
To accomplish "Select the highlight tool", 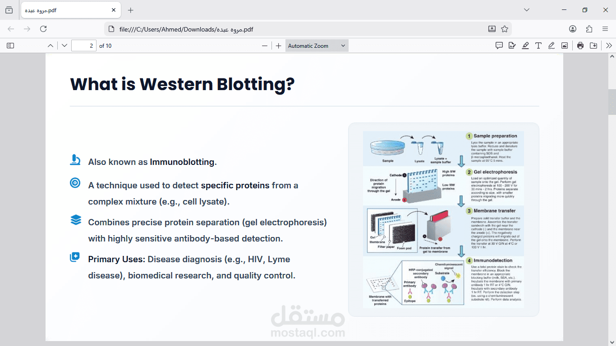I will coord(525,46).
